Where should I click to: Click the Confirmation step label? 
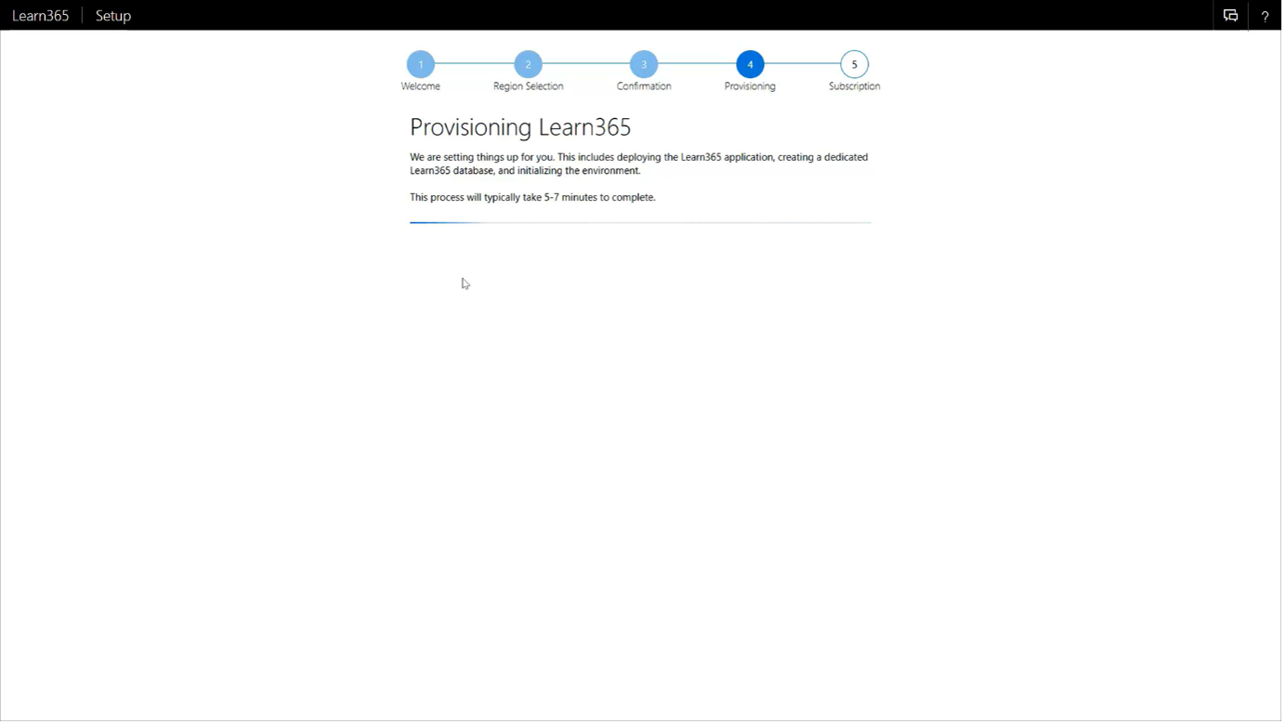coord(646,86)
